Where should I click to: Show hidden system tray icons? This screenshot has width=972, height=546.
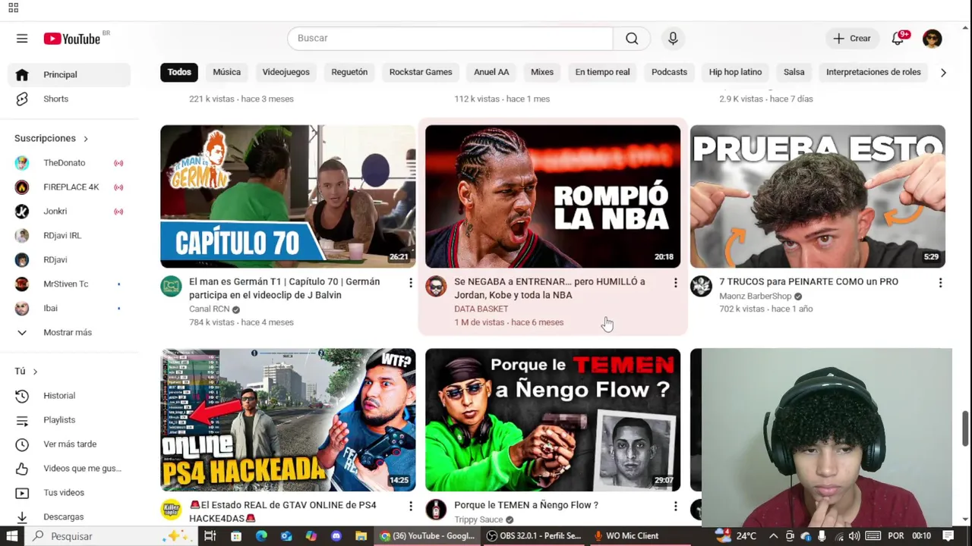point(773,536)
